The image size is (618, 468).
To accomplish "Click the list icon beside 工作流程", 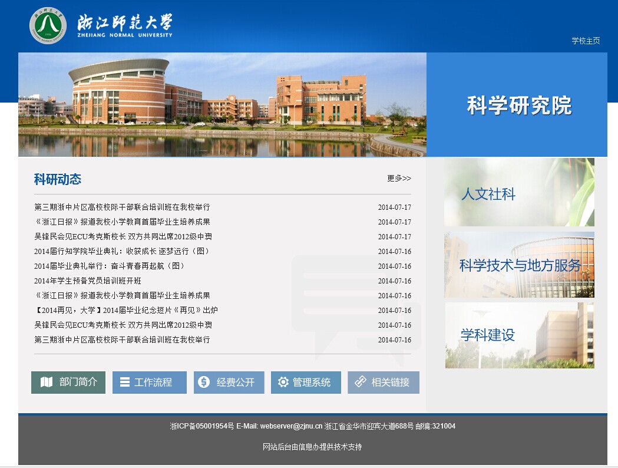I will pyautogui.click(x=125, y=382).
